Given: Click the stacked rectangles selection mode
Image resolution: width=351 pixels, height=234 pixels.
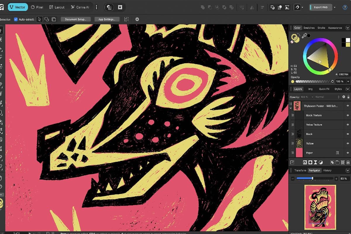Looking at the screenshot, I should (x=54, y=19).
